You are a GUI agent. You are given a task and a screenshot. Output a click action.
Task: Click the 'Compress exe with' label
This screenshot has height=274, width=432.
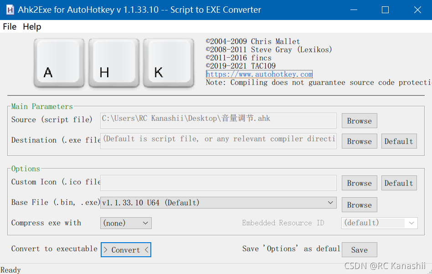[46, 223]
